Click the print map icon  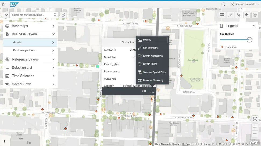tap(255, 15)
